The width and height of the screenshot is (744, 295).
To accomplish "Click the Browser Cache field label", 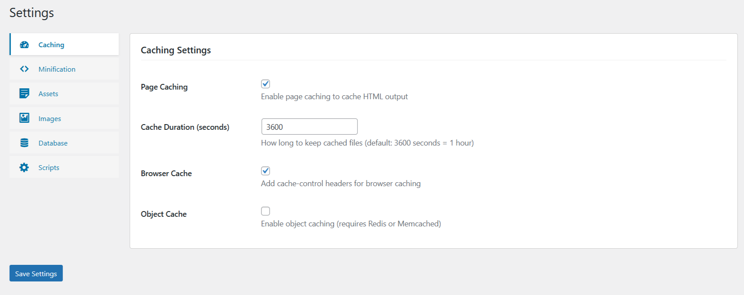I will coord(166,174).
